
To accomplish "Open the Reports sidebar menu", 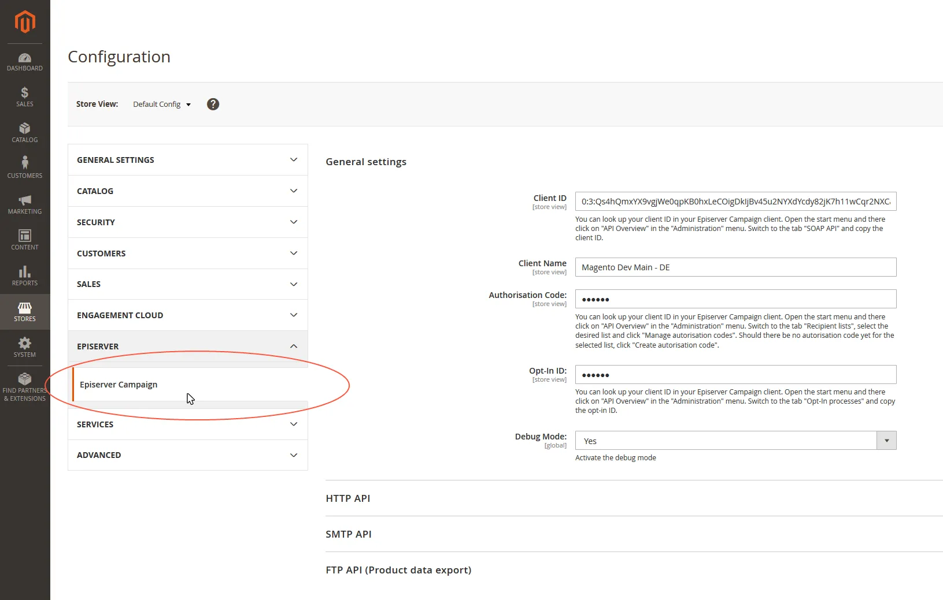I will (x=25, y=276).
